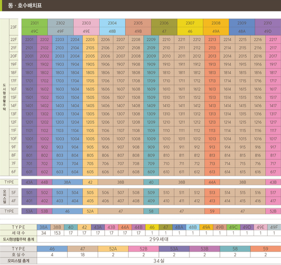The height and width of the screenshot is (265, 281).
Task: Click unit 2310 type 49D cell
Action: pyautogui.click(x=268, y=27)
